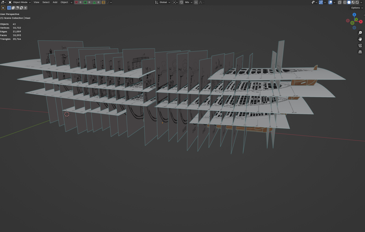
Task: Toggle X-ray mode
Action: 340,2
